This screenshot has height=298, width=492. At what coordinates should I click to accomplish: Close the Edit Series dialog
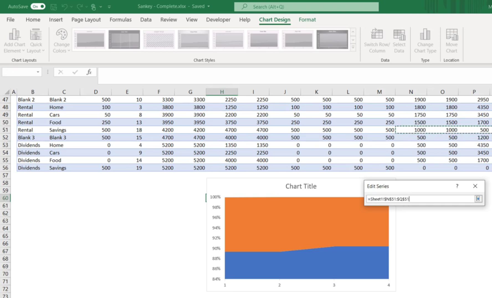click(475, 186)
